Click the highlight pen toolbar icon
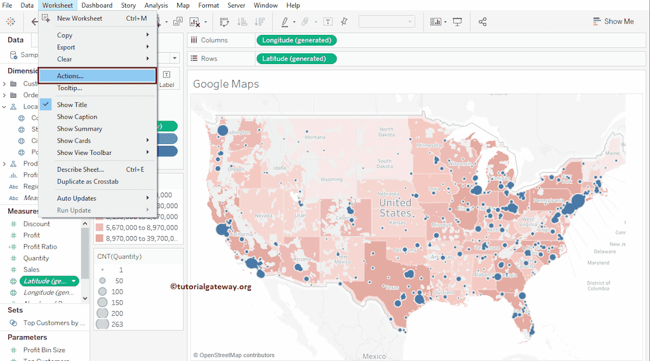Viewport: 650px width, 361px height. tap(285, 22)
